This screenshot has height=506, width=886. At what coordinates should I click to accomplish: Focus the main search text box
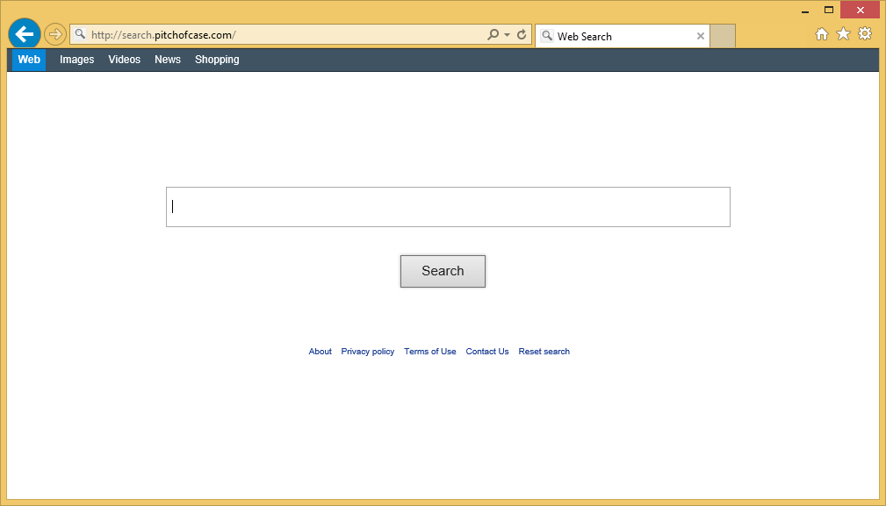click(x=448, y=207)
